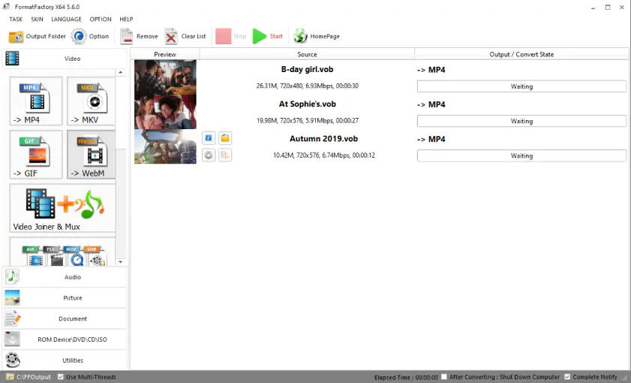Screen dimensions: 631x383
Task: Select the -> MP4 conversion tile
Action: point(36,101)
